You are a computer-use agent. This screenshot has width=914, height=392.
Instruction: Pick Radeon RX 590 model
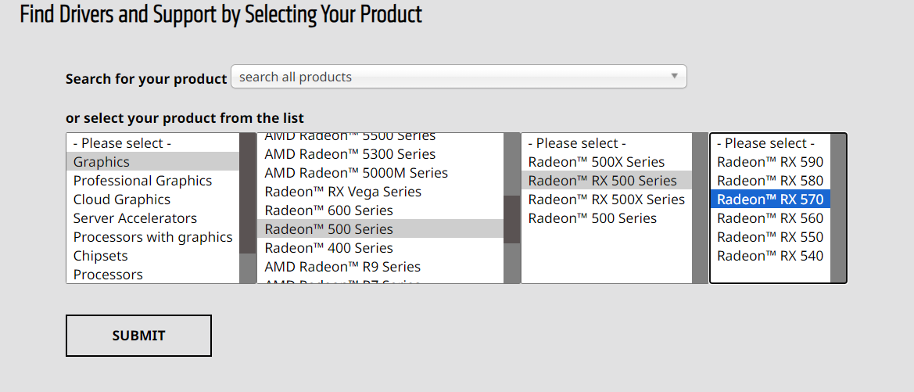pyautogui.click(x=769, y=162)
